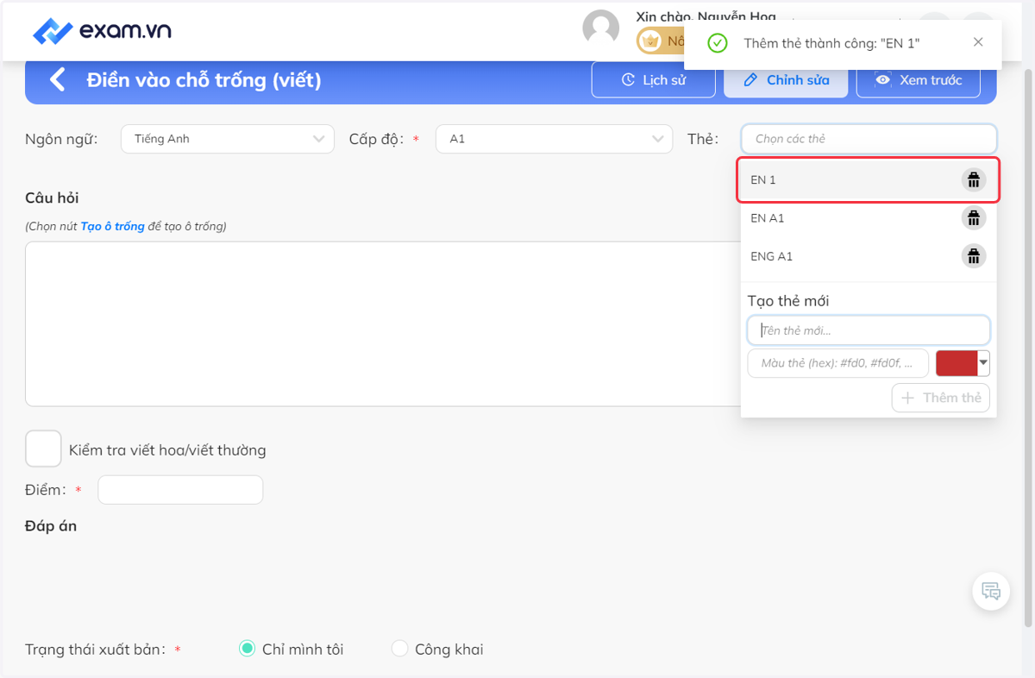Screen dimensions: 1035x678
Task: Close the success notification
Action: 978,42
